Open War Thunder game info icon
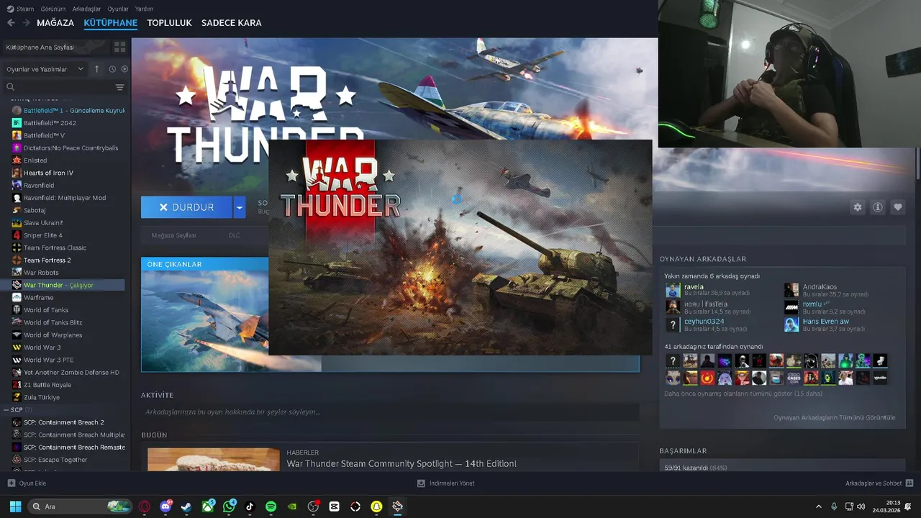Image resolution: width=921 pixels, height=518 pixels. (878, 207)
